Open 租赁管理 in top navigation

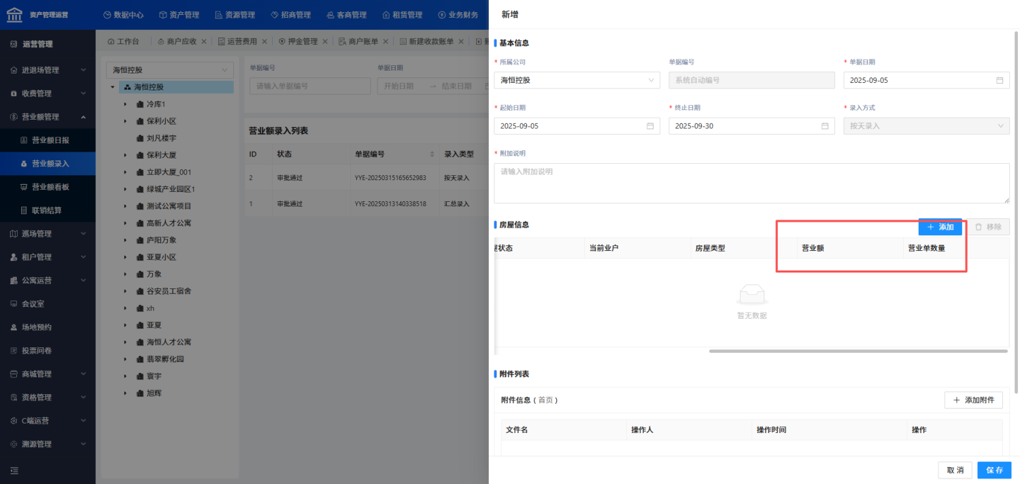[402, 15]
